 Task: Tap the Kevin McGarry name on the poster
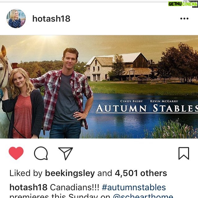pyautogui.click(x=164, y=101)
